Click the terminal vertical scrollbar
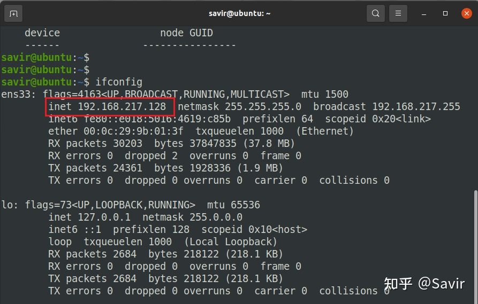The height and width of the screenshot is (304, 478). coord(475,246)
